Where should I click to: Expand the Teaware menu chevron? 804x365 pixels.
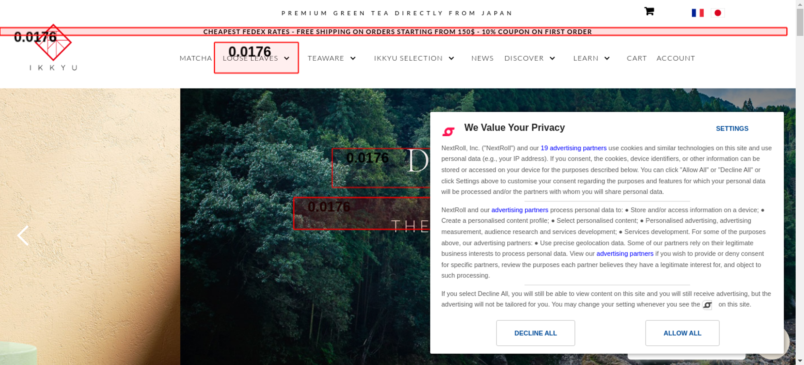[x=353, y=58]
